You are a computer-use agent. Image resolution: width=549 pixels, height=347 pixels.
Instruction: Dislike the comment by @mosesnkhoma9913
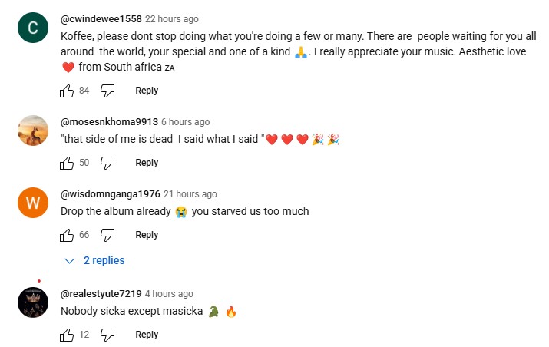107,163
